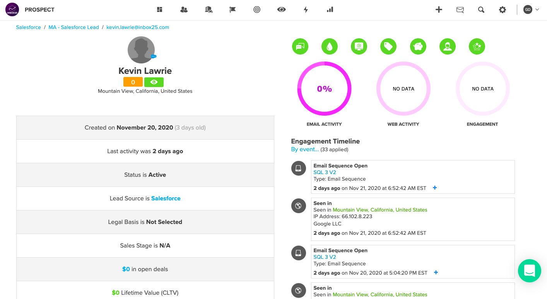Image resolution: width=547 pixels, height=299 pixels.
Task: Click the Google LLC text
Action: pos(327,224)
